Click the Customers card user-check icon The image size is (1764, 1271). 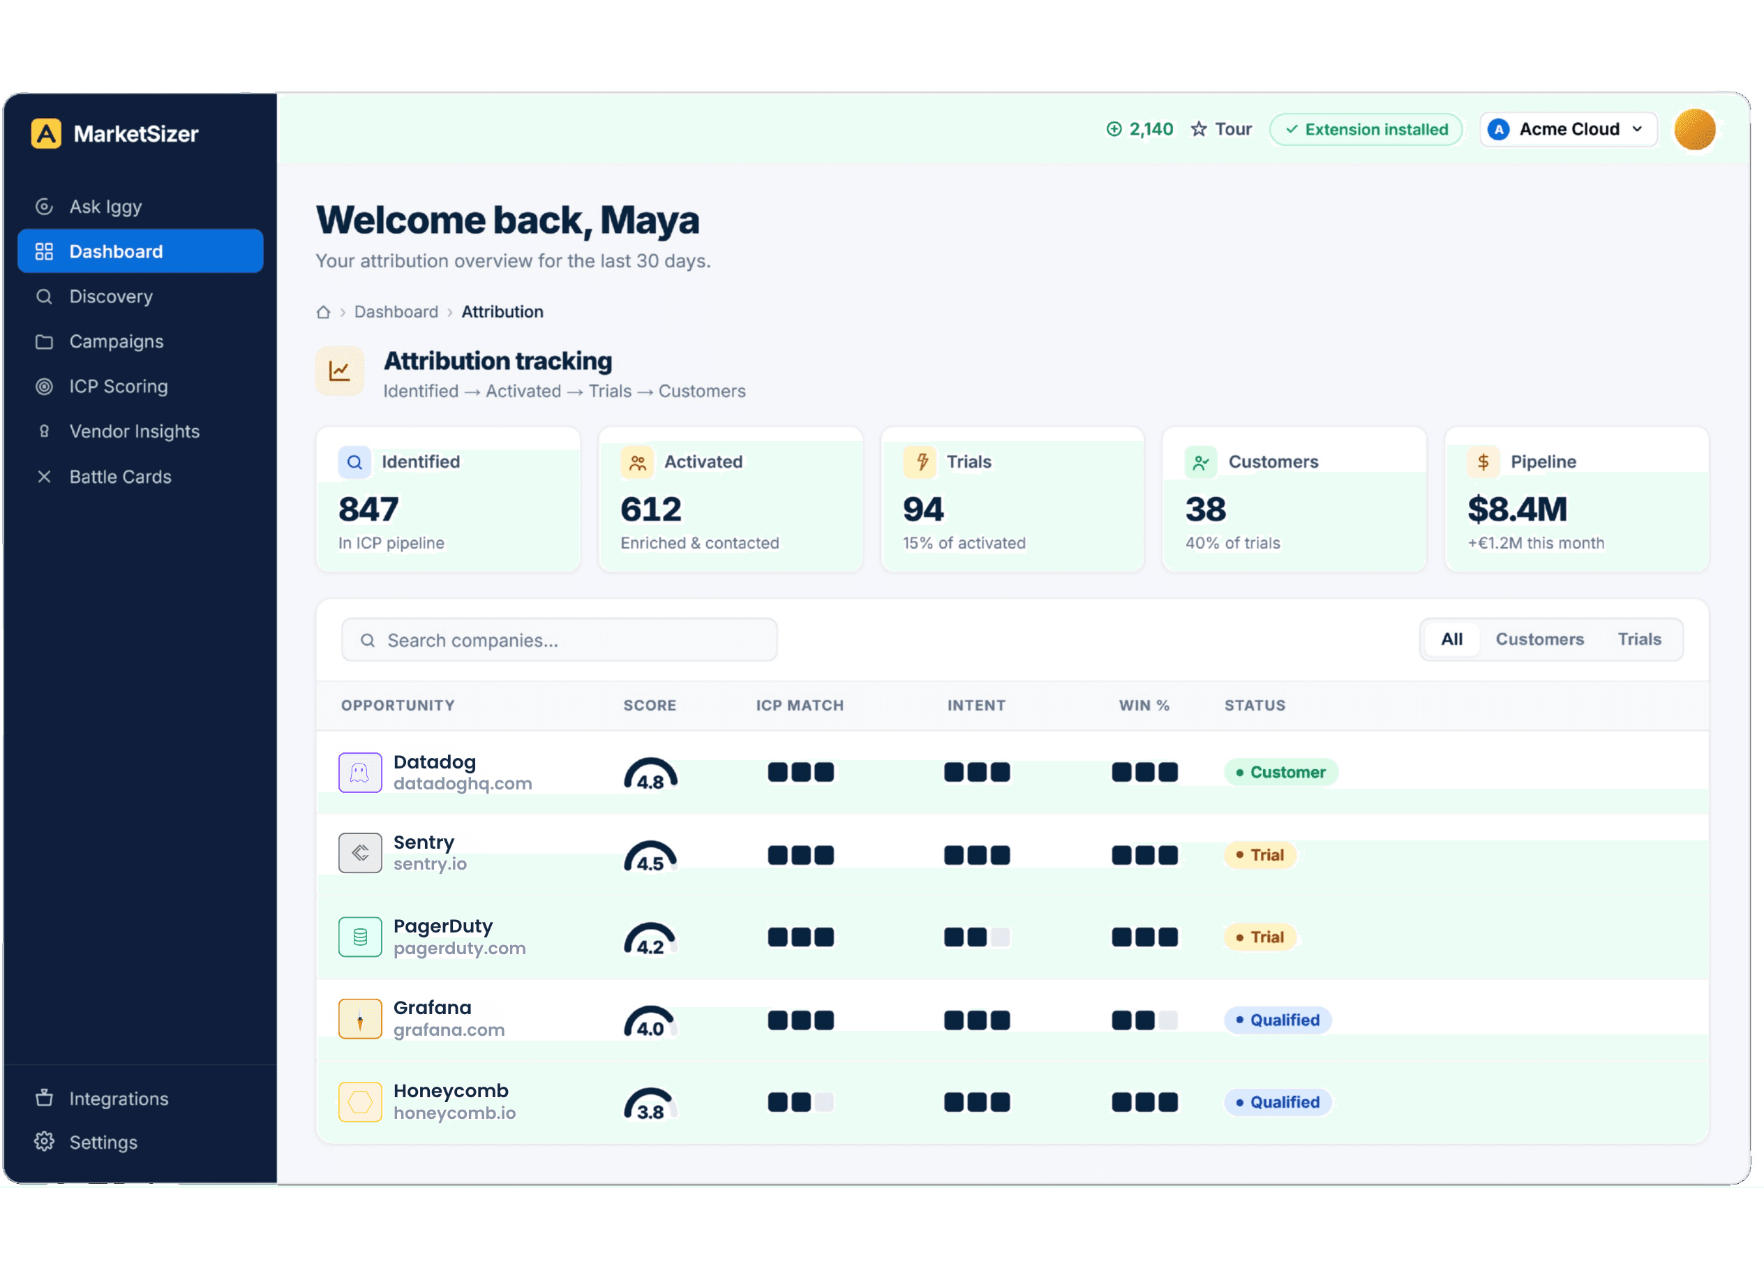(1202, 463)
